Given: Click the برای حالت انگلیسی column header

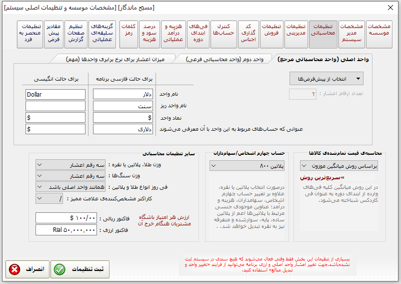Looking at the screenshot, I should [x=56, y=79].
